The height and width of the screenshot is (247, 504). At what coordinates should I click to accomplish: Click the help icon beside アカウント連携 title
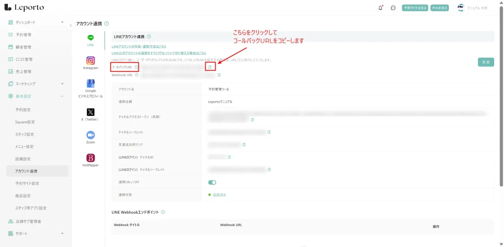[x=107, y=24]
